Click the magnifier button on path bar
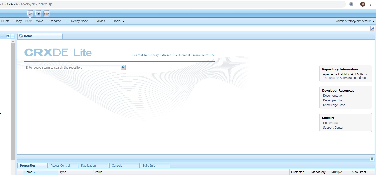 click(372, 29)
